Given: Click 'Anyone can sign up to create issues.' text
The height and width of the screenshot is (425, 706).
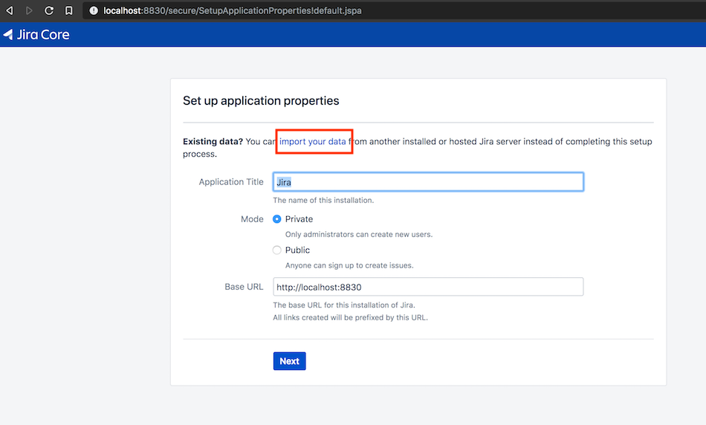Looking at the screenshot, I should pos(349,266).
